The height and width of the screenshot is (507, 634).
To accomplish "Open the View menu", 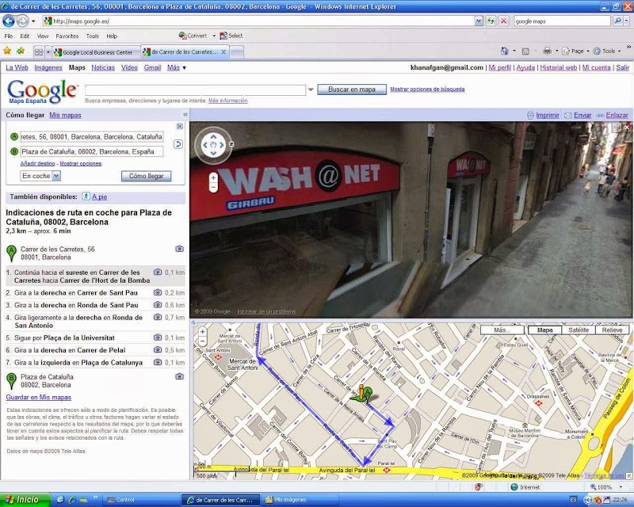I will [43, 36].
